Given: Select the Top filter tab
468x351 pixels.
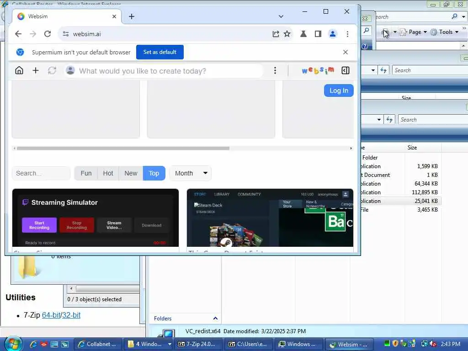Looking at the screenshot, I should [154, 173].
